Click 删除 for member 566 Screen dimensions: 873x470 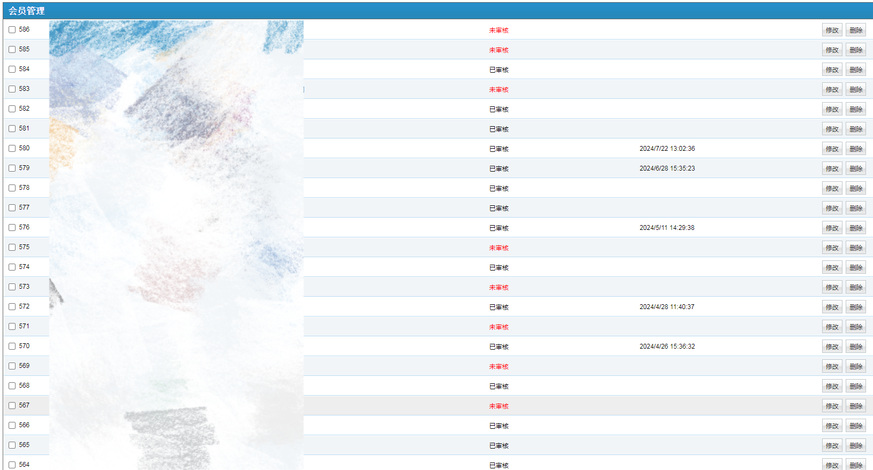pyautogui.click(x=856, y=426)
